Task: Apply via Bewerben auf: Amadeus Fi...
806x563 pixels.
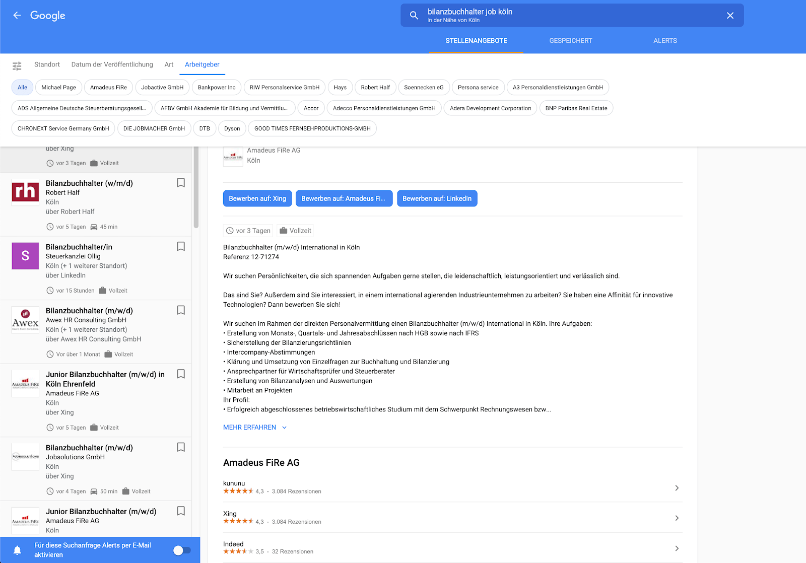Action: (344, 198)
